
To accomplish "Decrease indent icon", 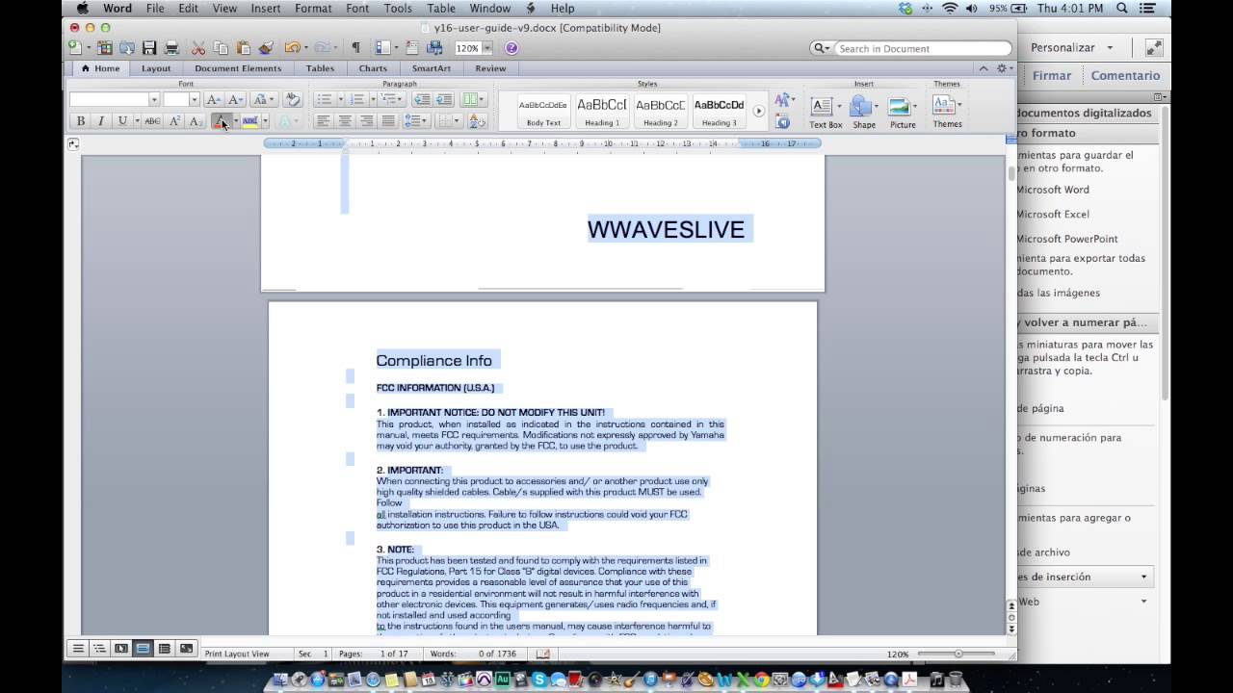I will [x=421, y=99].
